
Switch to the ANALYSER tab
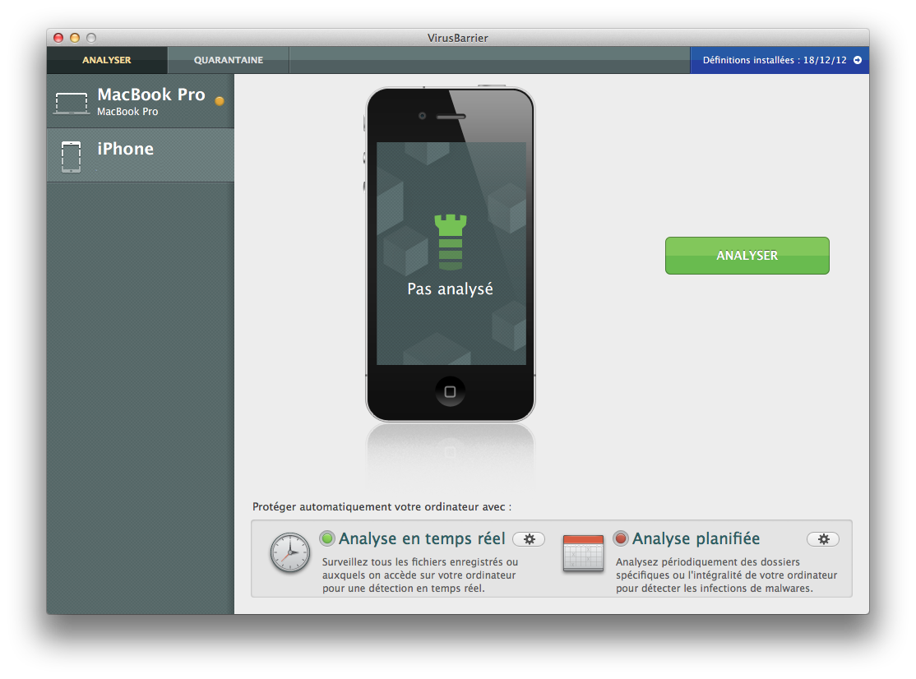click(x=107, y=60)
